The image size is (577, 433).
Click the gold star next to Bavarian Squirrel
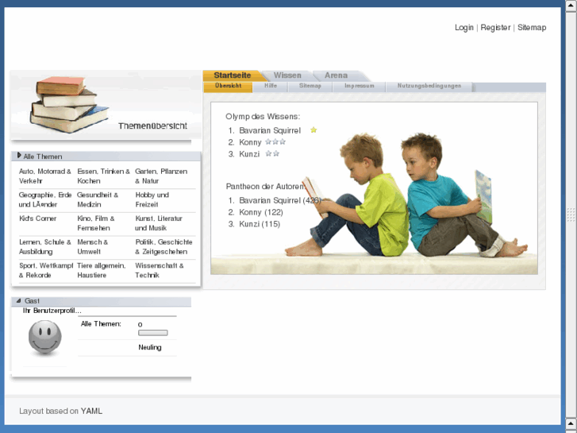(x=314, y=130)
